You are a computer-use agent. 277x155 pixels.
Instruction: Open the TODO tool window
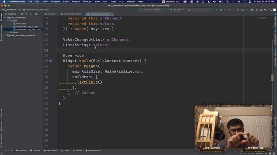[9, 150]
